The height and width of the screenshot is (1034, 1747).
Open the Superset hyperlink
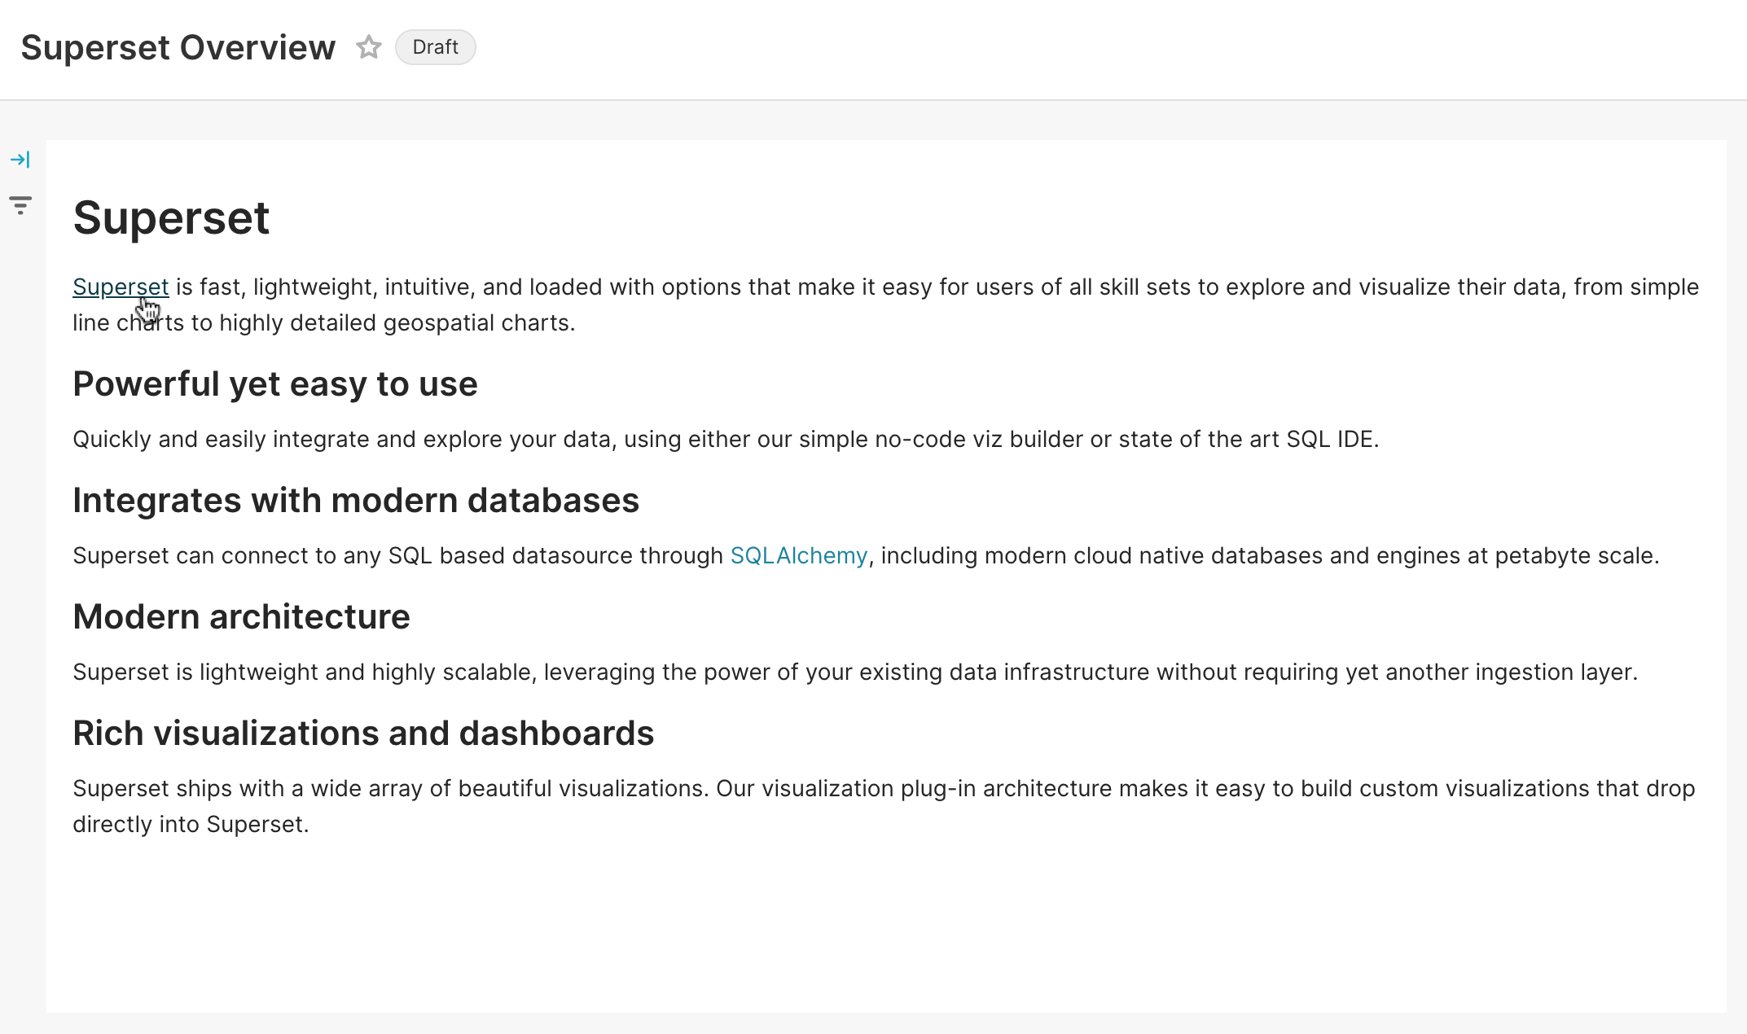pos(121,287)
